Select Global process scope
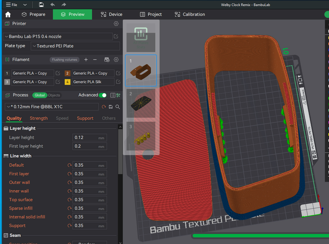The width and height of the screenshot is (329, 244). click(40, 95)
